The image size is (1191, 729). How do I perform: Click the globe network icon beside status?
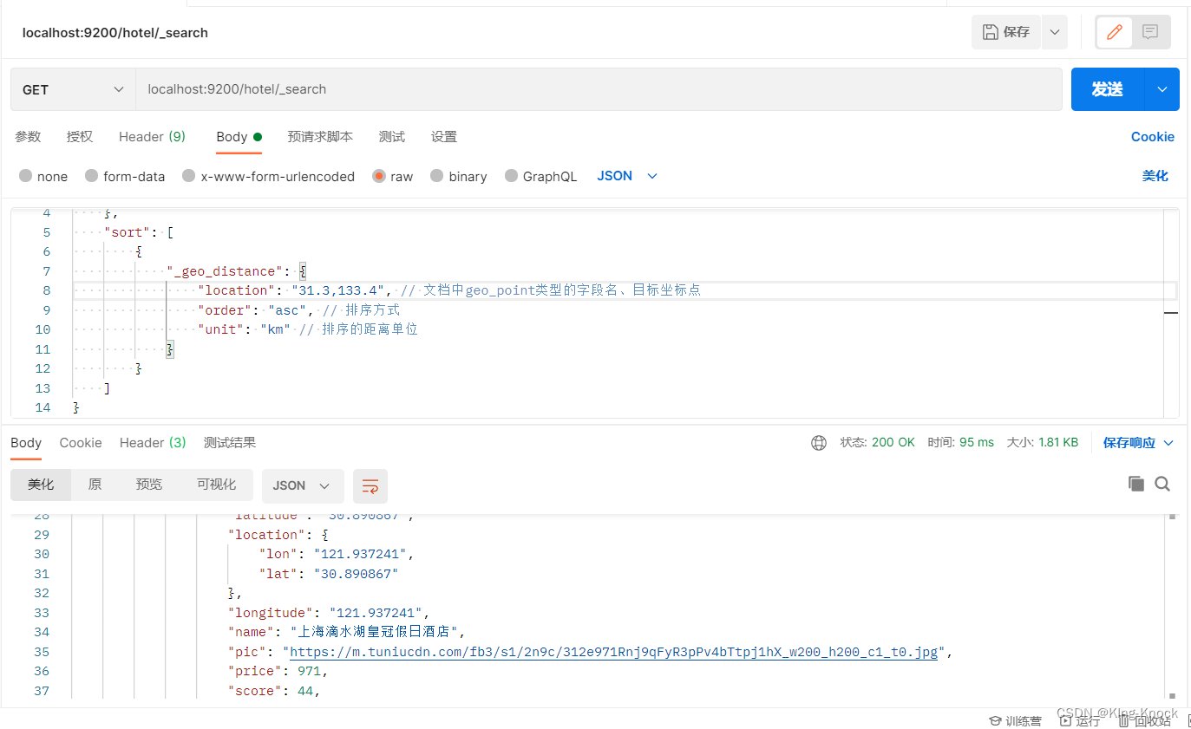click(x=819, y=443)
